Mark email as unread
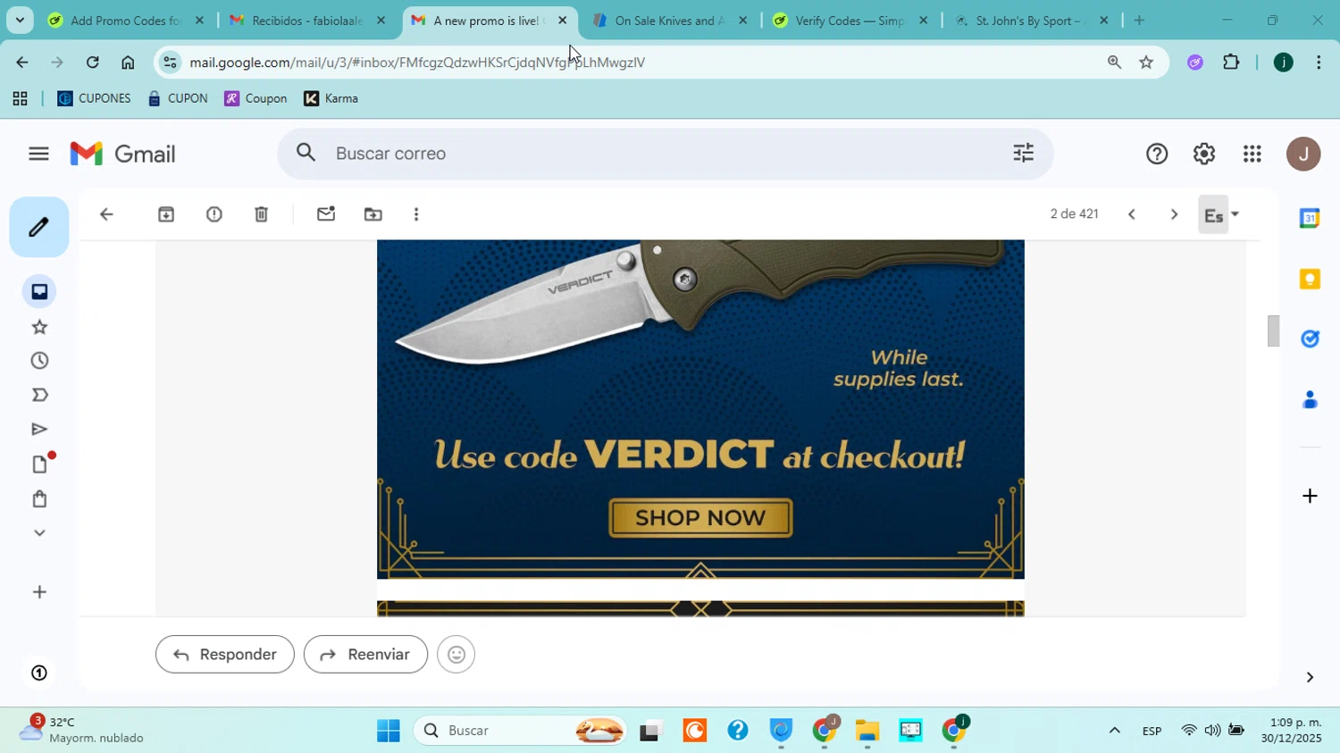1340x753 pixels. (x=326, y=214)
